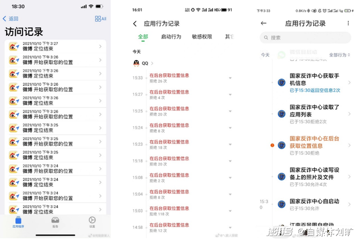Open the orange 国家反诈中心在后台获取位置信息 entry
This screenshot has width=359, height=240.
[314, 145]
